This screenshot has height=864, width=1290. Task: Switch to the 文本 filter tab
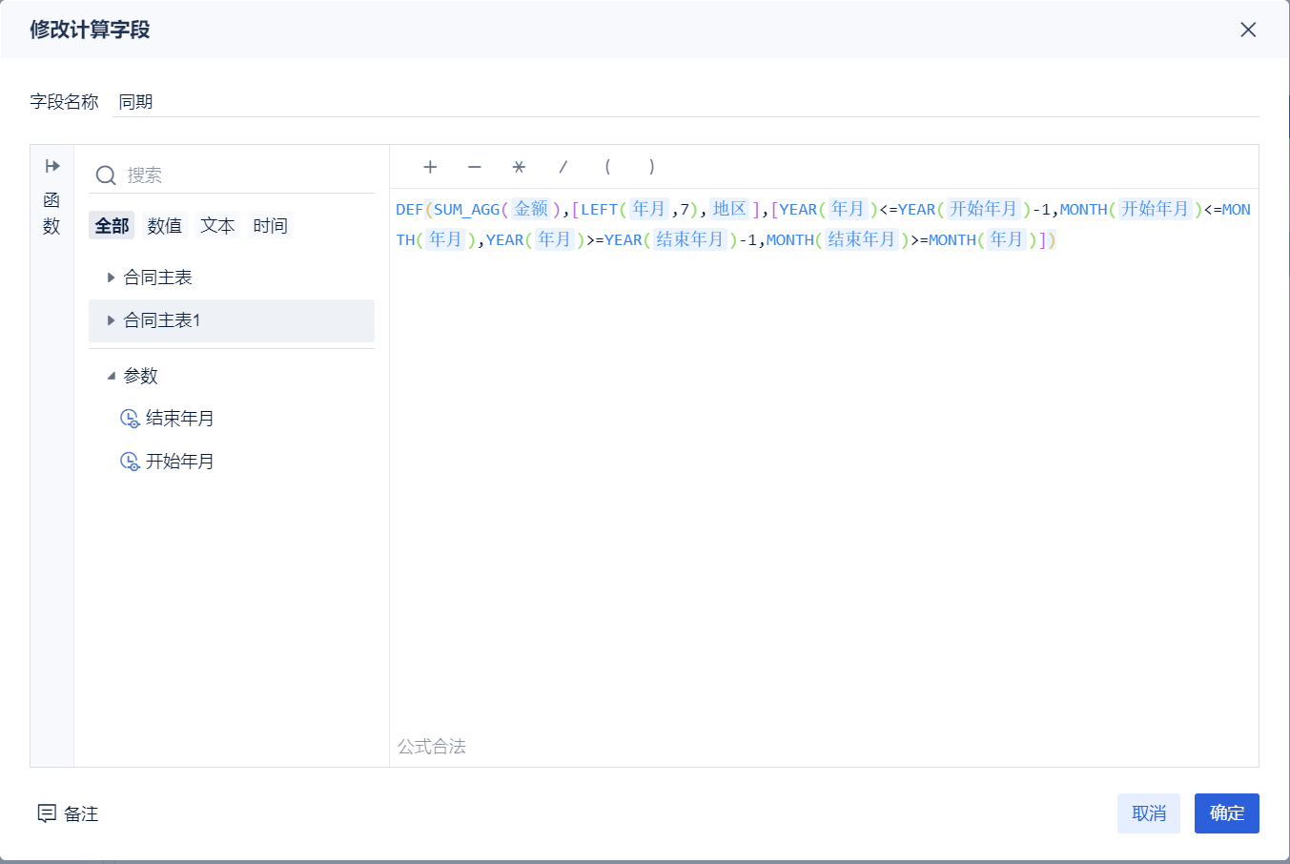pos(217,226)
